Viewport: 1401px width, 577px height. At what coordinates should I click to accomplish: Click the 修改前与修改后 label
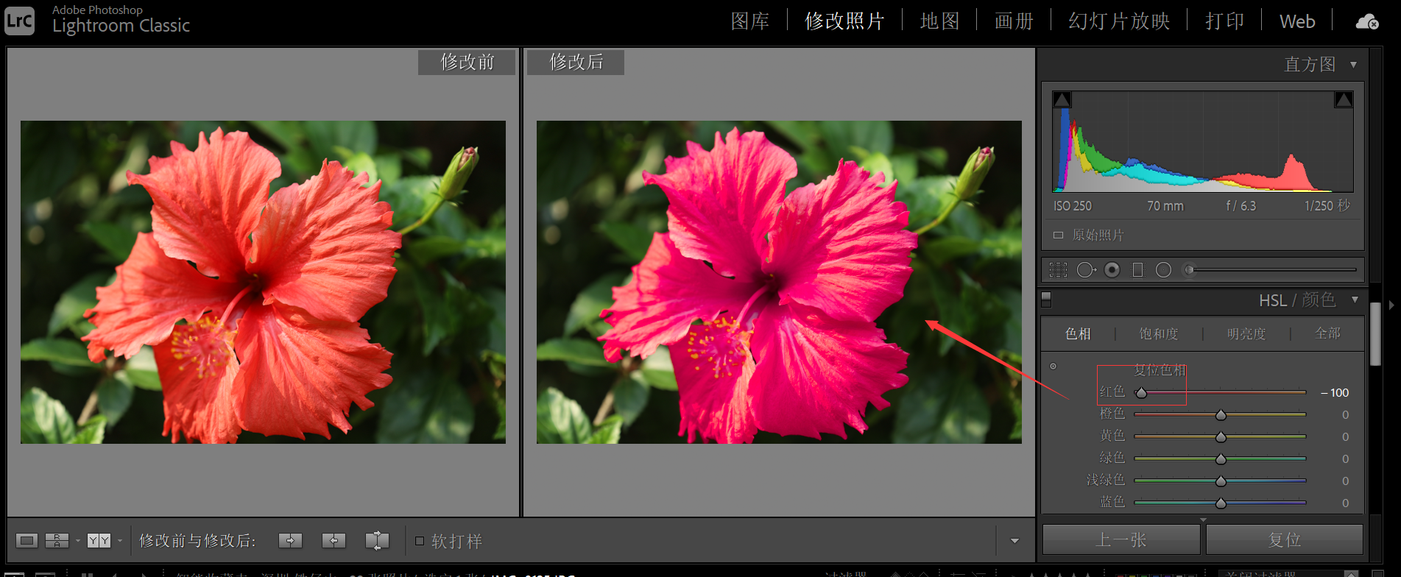tap(198, 541)
